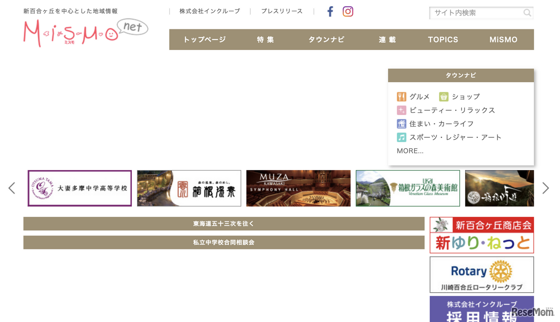This screenshot has height=322, width=560.
Task: Click the グルメ fork-and-knife icon
Action: (402, 97)
